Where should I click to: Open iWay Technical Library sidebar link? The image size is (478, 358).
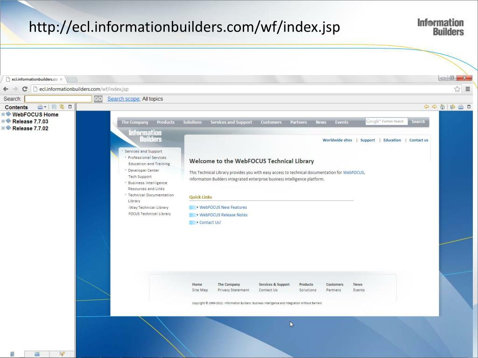tap(148, 207)
